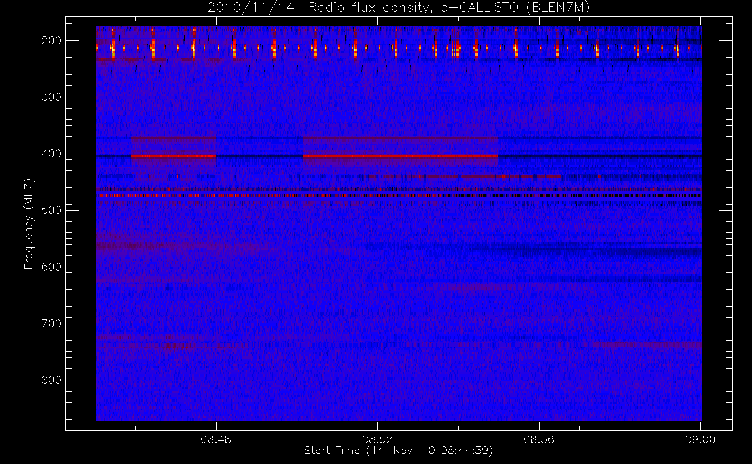
Task: Click the short red 400 MHz band before 08:48
Action: 173,156
